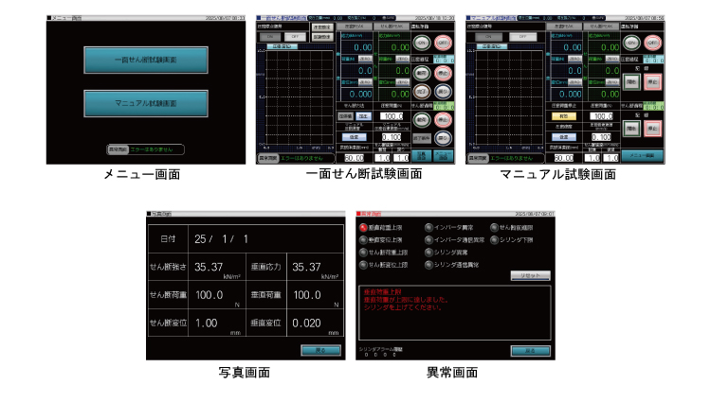This screenshot has height=402, width=711.
Task: Click 50.00 value field in マニュアル試験画面
Action: [563, 157]
